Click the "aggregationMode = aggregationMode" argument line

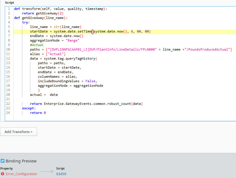coord(70,86)
